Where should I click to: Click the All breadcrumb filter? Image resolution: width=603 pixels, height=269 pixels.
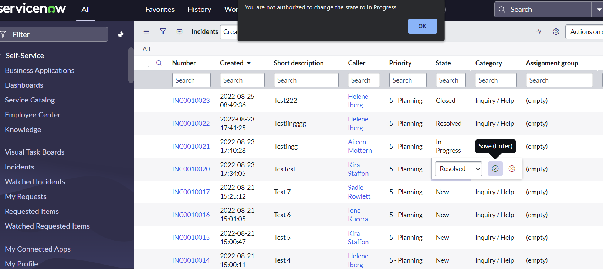click(x=146, y=49)
